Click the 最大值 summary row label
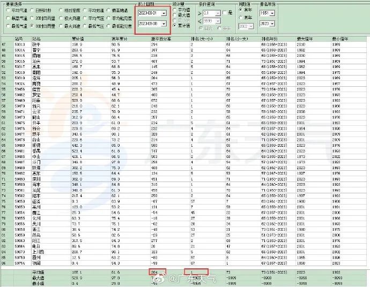Image resolution: width=370 pixels, height=287 pixels. 38,278
